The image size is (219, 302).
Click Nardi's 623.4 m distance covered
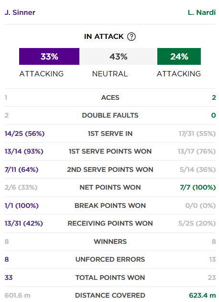pyautogui.click(x=202, y=295)
